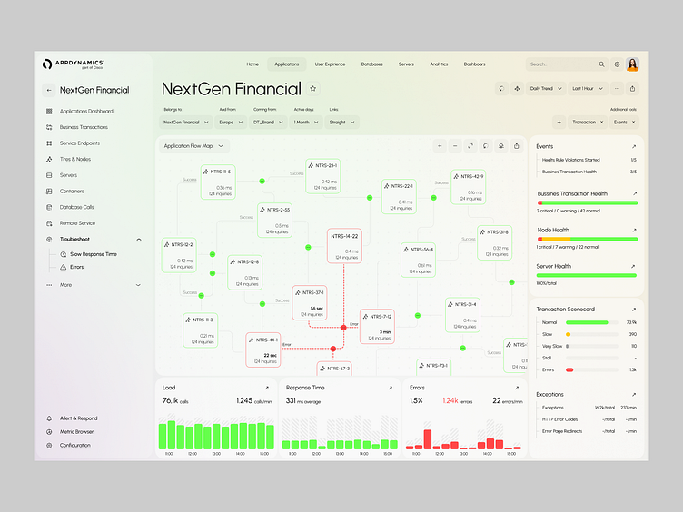The image size is (683, 512).
Task: Refresh the flow map
Action: click(486, 146)
